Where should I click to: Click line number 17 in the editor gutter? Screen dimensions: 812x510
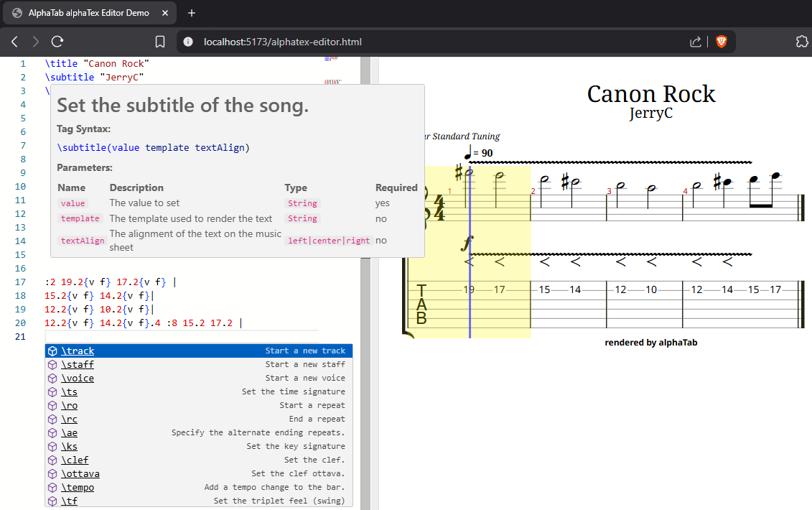click(20, 282)
